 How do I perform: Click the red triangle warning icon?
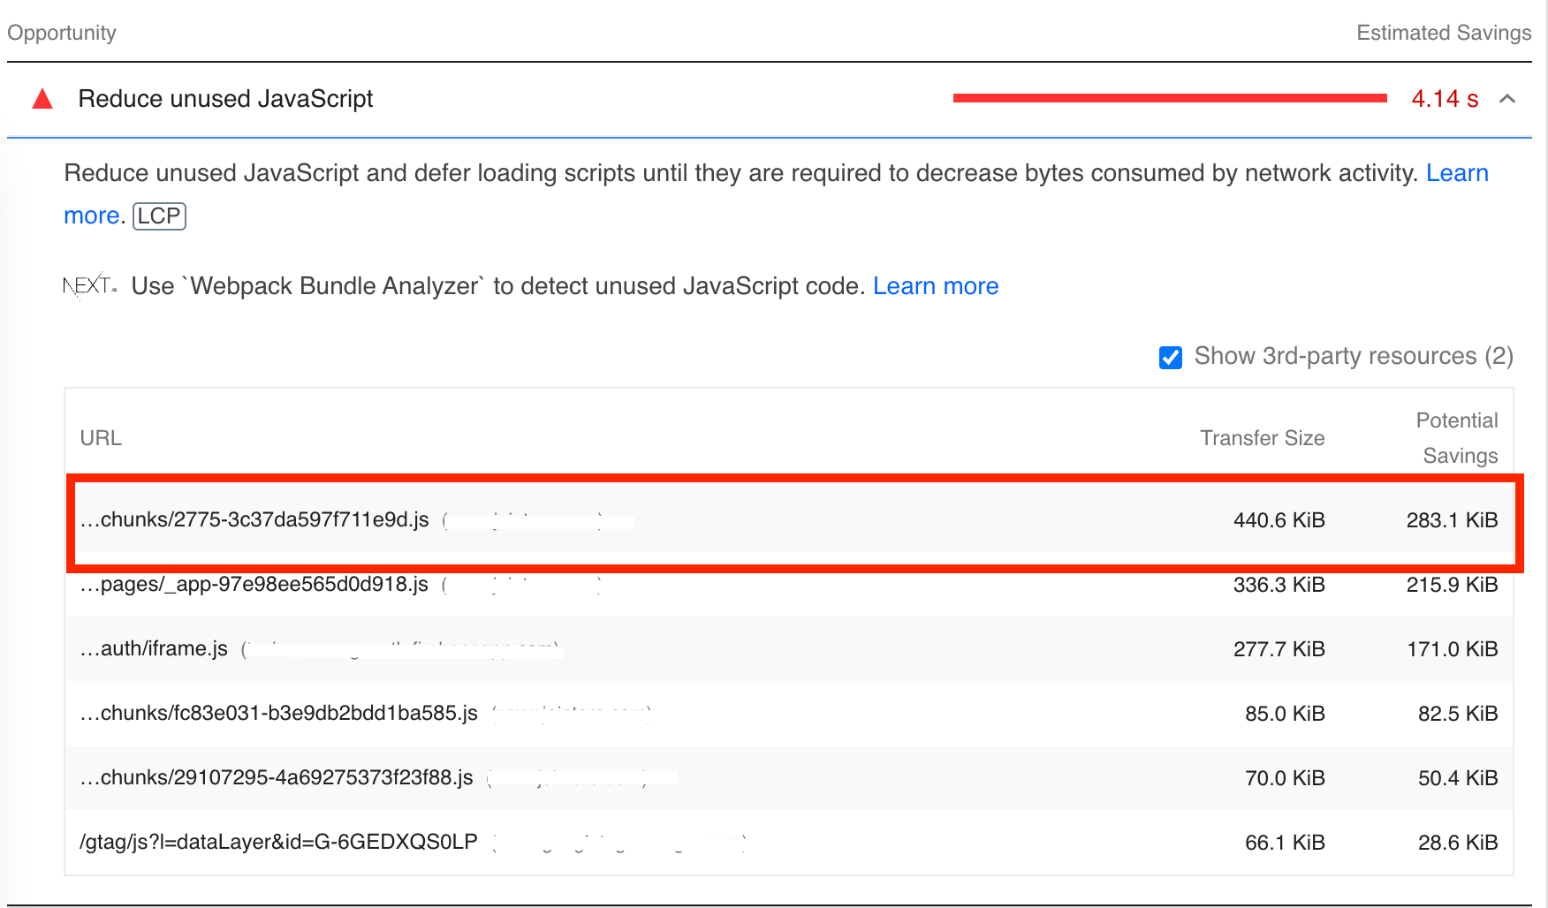(x=42, y=99)
